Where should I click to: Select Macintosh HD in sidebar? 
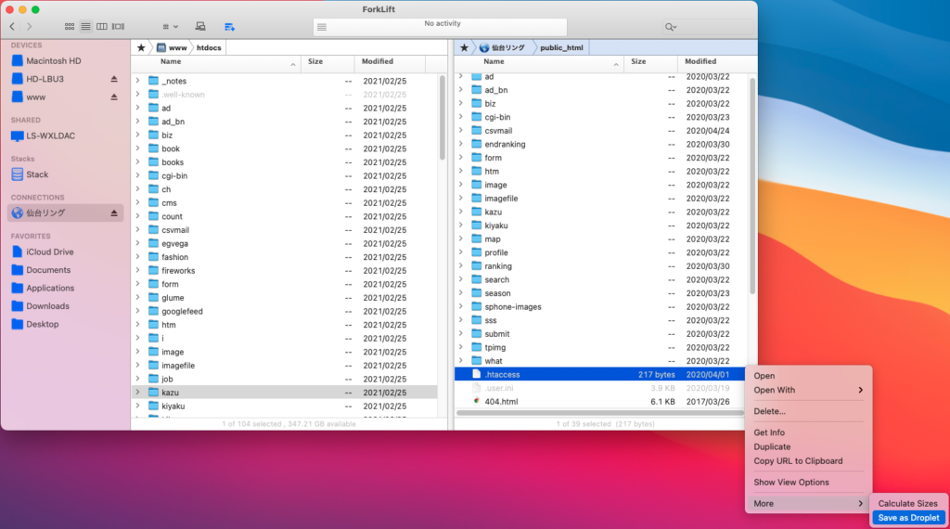tap(53, 60)
